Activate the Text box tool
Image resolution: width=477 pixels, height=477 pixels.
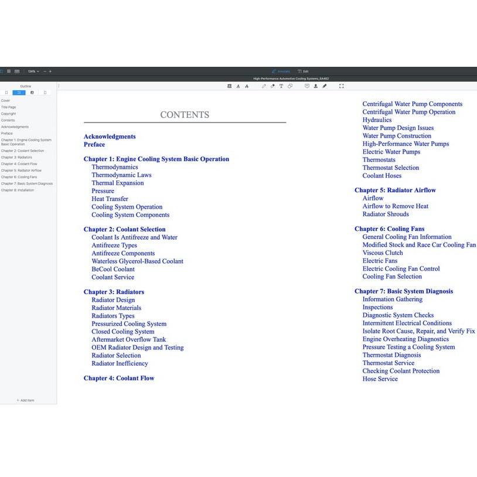click(281, 86)
